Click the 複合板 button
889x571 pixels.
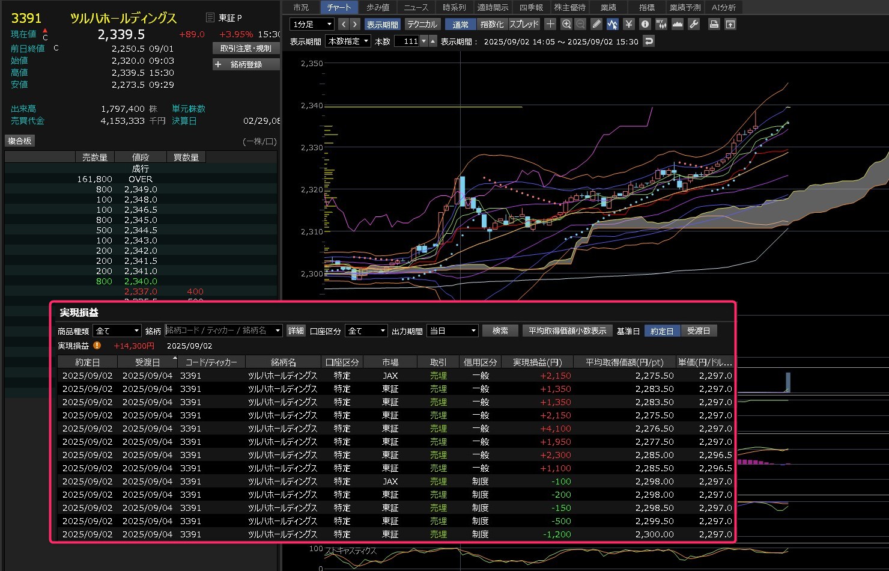coord(20,141)
